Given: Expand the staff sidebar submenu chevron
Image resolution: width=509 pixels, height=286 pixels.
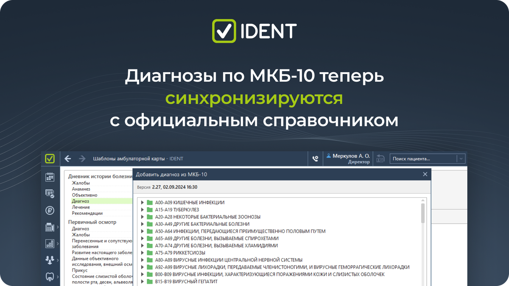Looking at the screenshot, I should (x=58, y=260).
